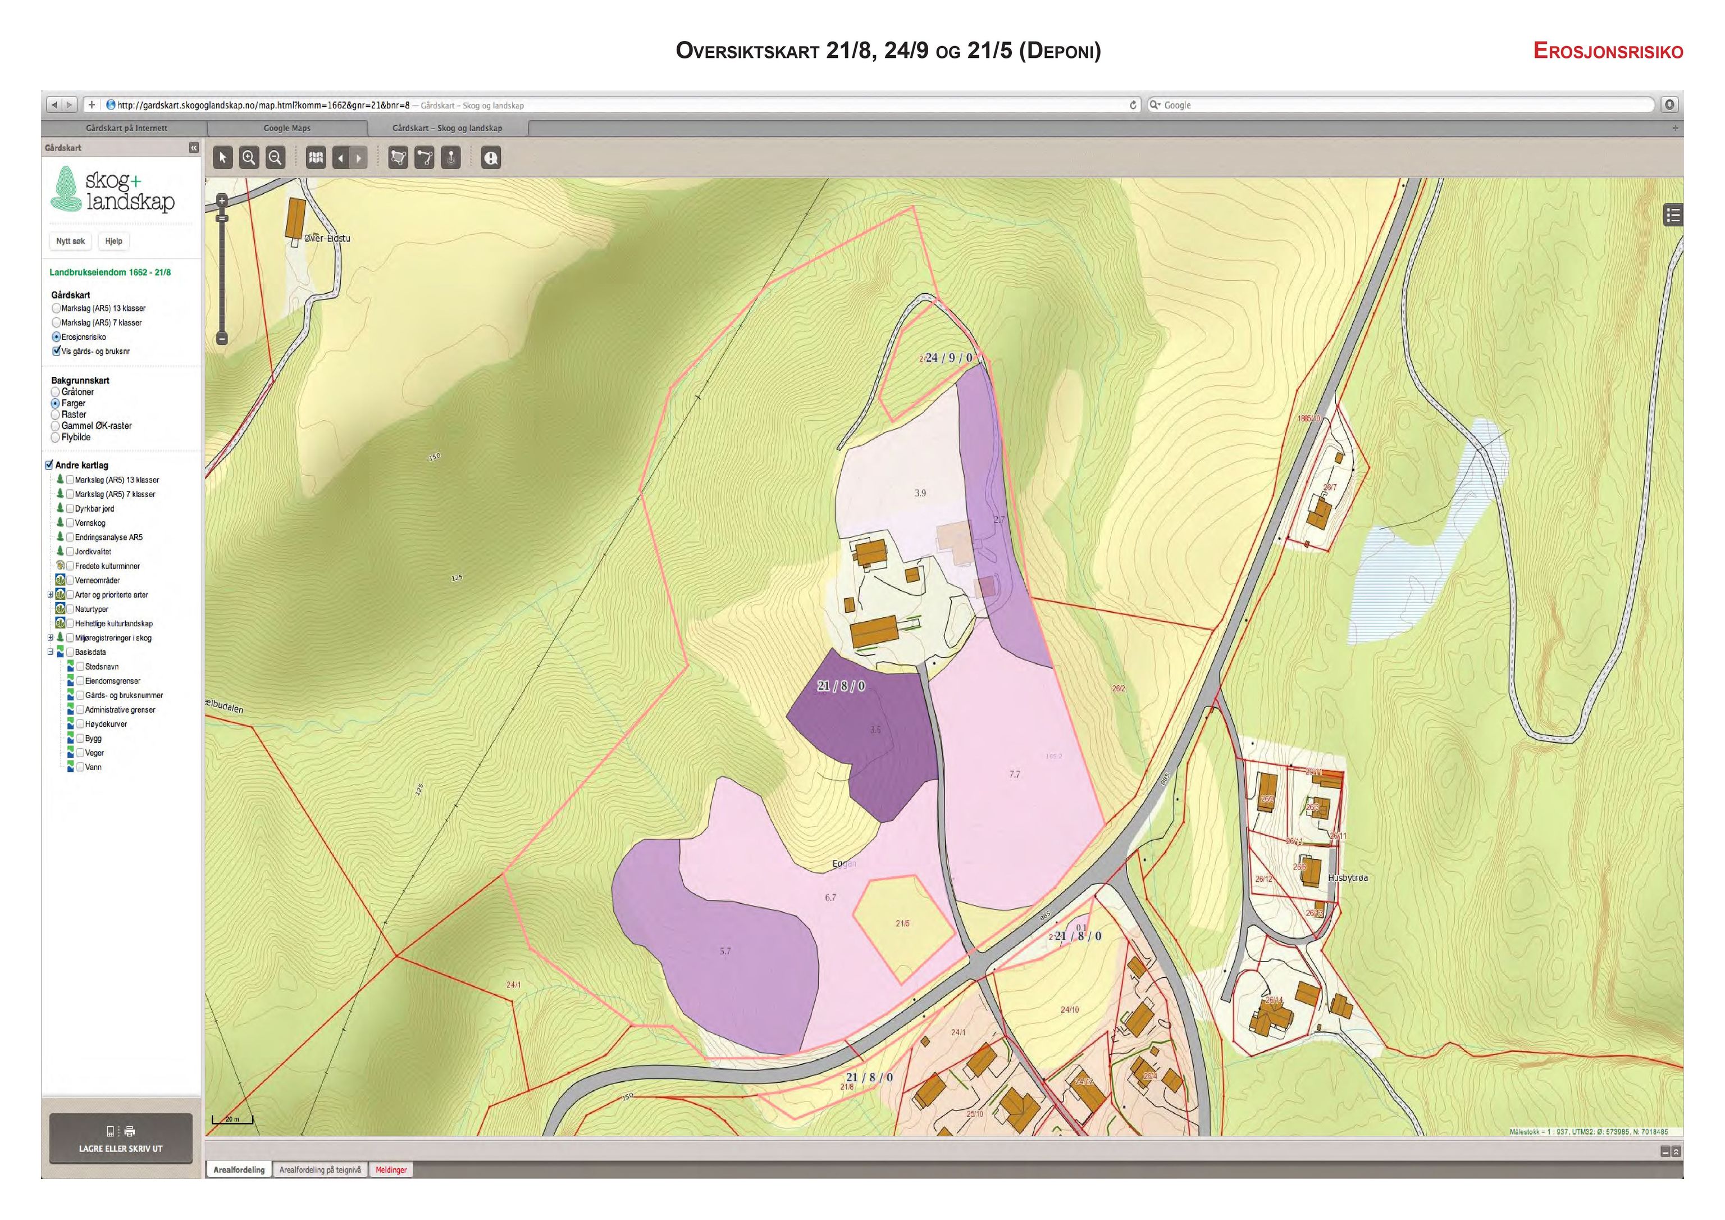Click the feature info query icon
1725x1220 pixels.
tap(491, 158)
